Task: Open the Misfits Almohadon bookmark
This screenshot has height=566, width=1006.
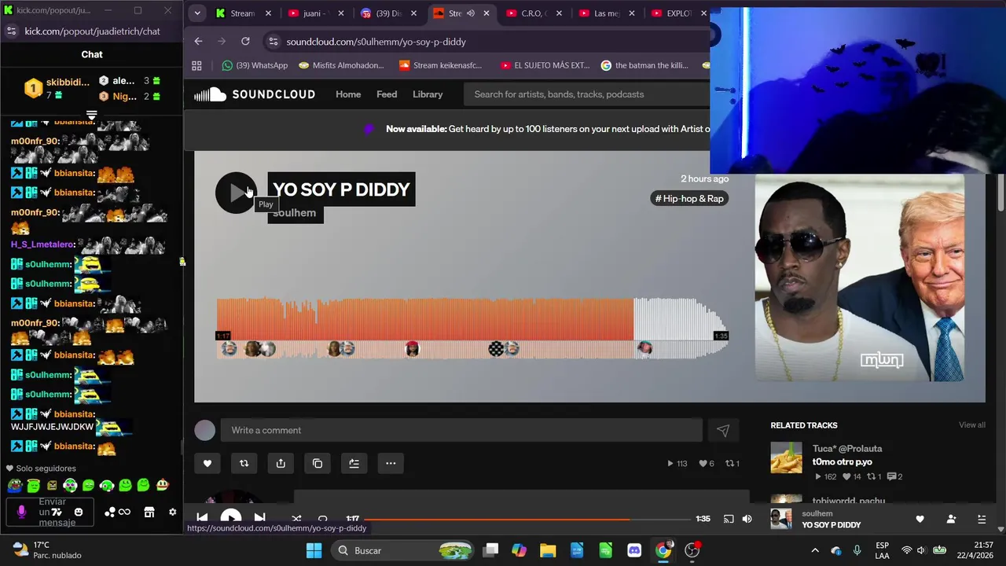Action: click(341, 65)
